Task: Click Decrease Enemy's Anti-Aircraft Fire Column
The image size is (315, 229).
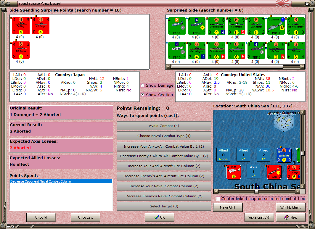Action: pos(164,176)
